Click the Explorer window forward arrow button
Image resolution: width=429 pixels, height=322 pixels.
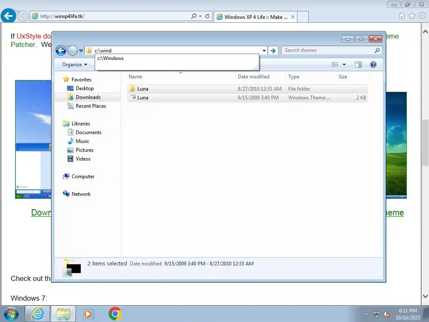click(x=72, y=50)
